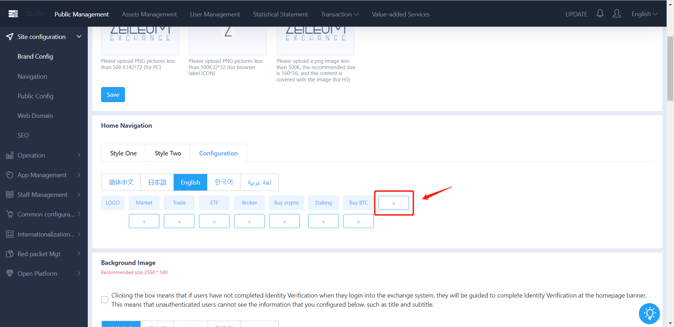
Task: Edit the Market navigation item
Action: pyautogui.click(x=144, y=203)
